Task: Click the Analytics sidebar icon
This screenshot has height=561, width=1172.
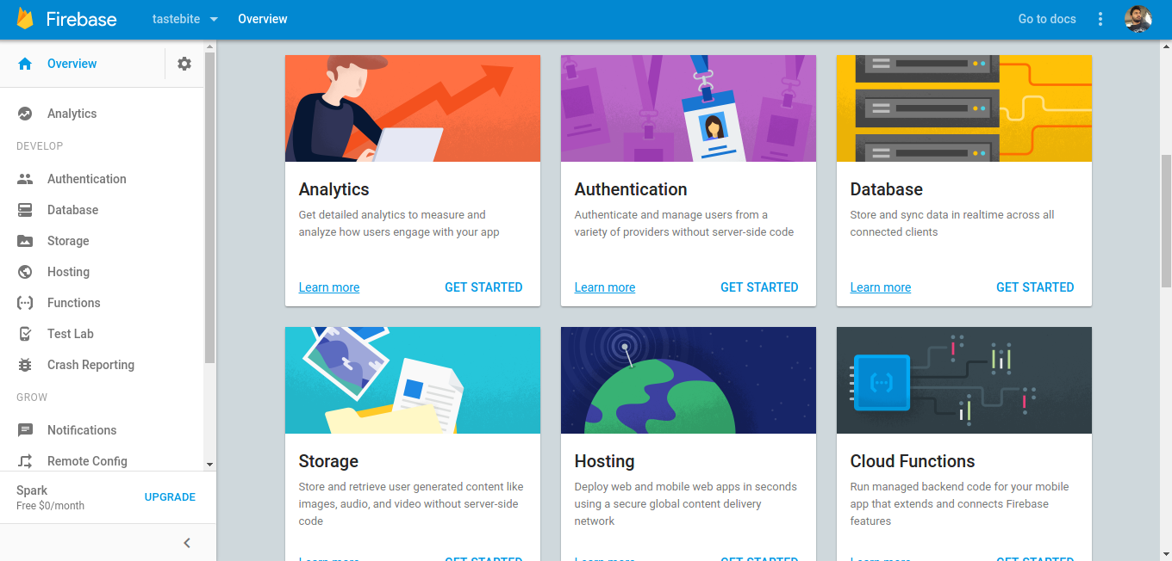Action: tap(25, 114)
